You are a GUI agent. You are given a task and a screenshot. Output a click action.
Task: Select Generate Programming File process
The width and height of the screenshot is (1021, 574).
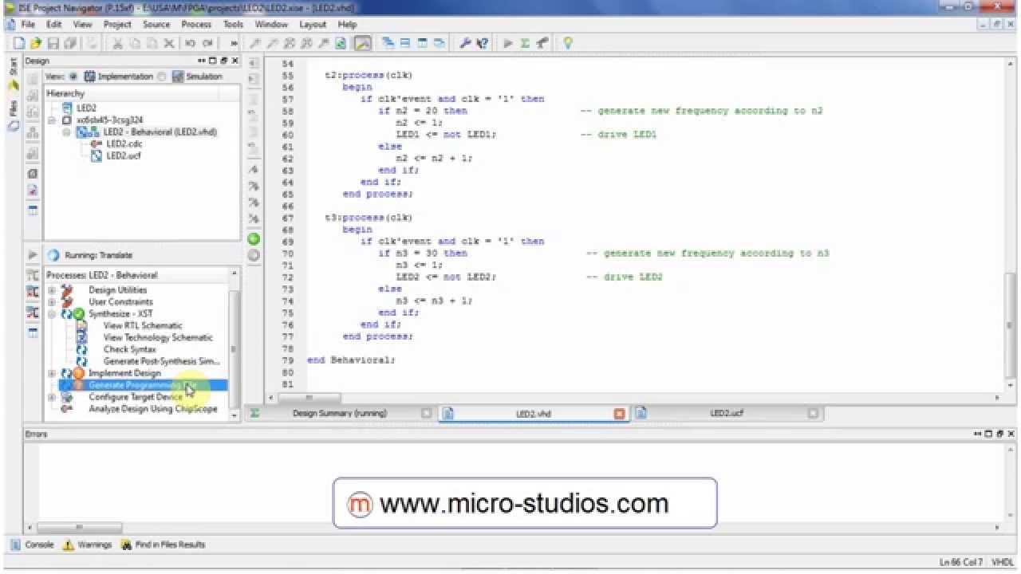coord(142,385)
